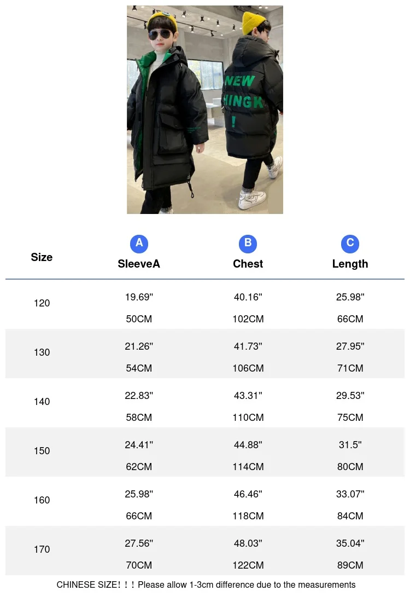Click the blue circle B icon
The width and height of the screenshot is (410, 602).
click(248, 243)
